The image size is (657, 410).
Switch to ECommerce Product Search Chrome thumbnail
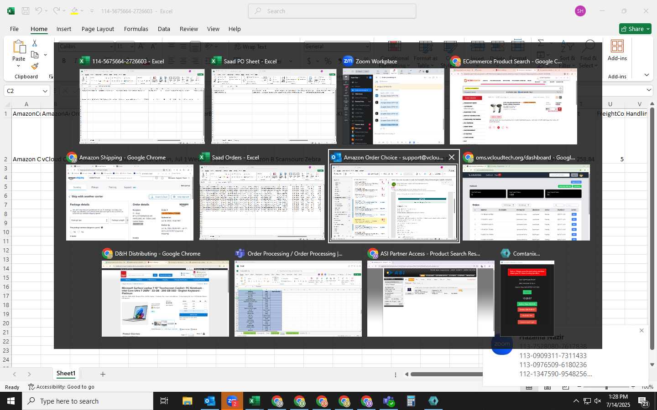[513, 107]
